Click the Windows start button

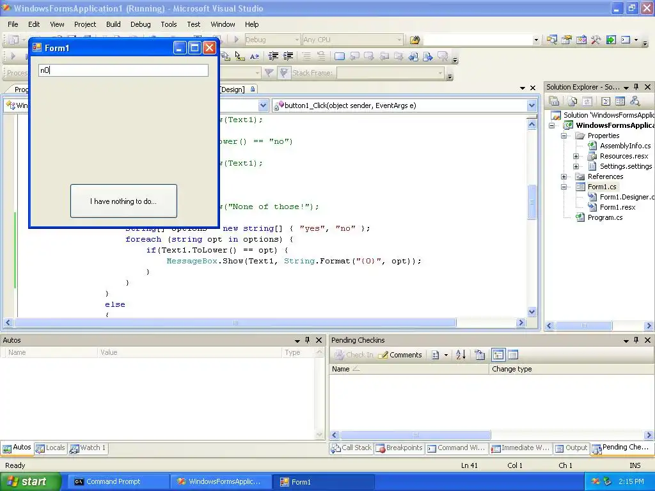pyautogui.click(x=30, y=482)
